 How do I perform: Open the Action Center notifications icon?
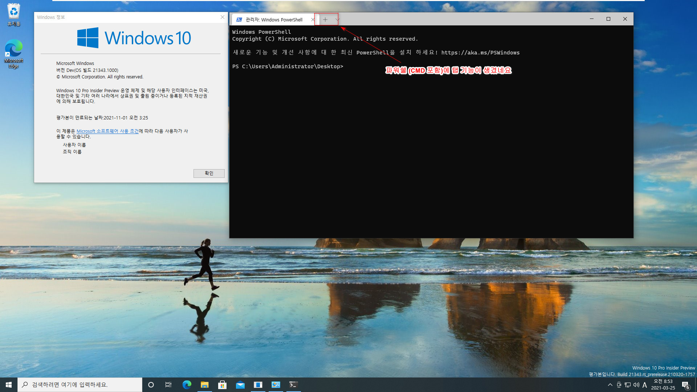pos(685,385)
